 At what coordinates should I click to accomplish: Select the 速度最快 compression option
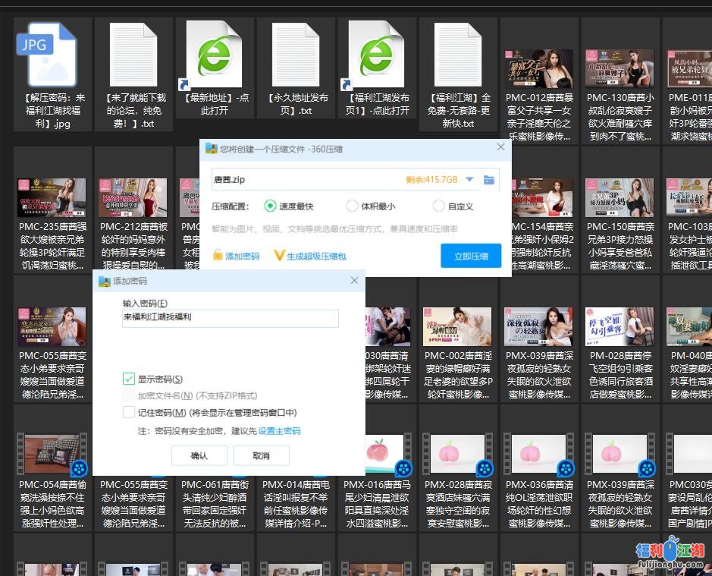coord(271,206)
